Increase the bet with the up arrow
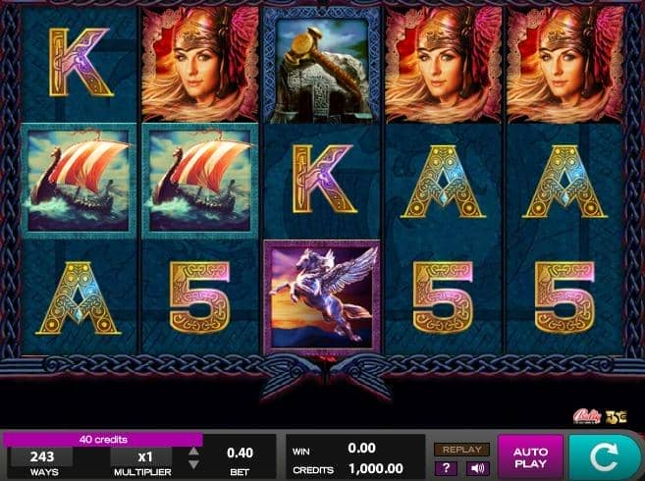The height and width of the screenshot is (481, 645). pyautogui.click(x=193, y=451)
